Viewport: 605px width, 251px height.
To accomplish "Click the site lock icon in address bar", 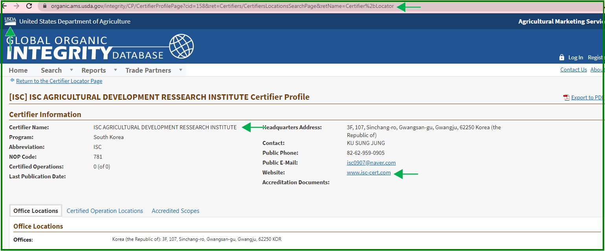I will point(44,6).
